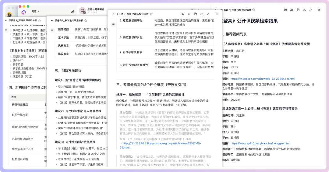Select the 比较鉴赏 table cell
The height and width of the screenshot is (172, 329).
[x=63, y=54]
